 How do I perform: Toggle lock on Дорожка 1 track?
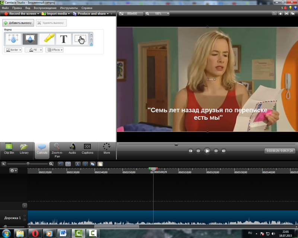[x=25, y=219]
